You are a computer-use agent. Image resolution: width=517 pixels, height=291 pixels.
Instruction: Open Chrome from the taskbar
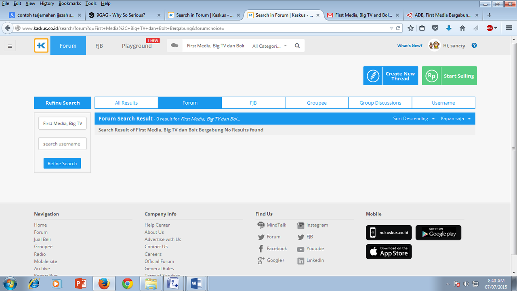click(128, 284)
